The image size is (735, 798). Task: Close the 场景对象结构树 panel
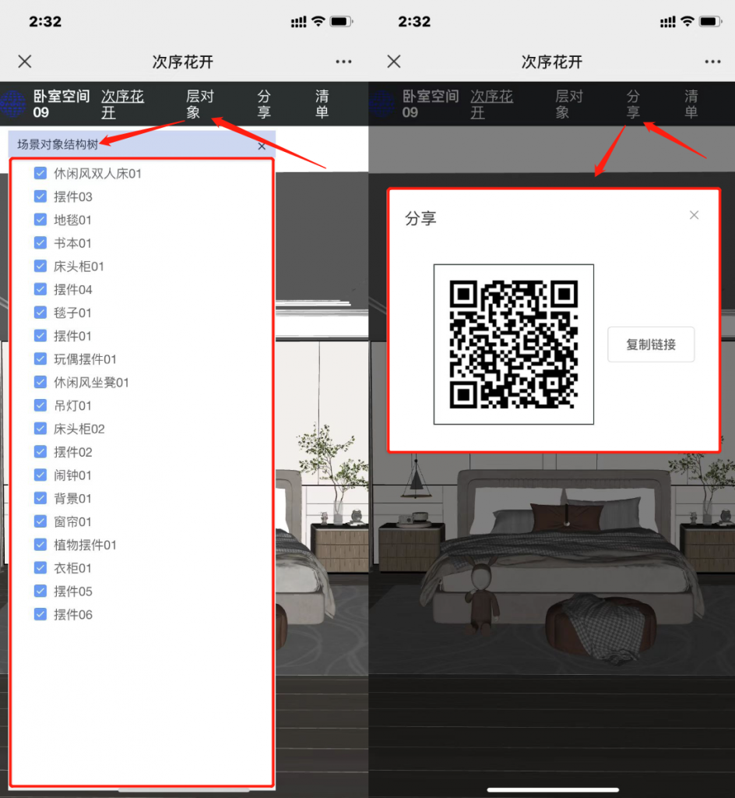point(262,146)
